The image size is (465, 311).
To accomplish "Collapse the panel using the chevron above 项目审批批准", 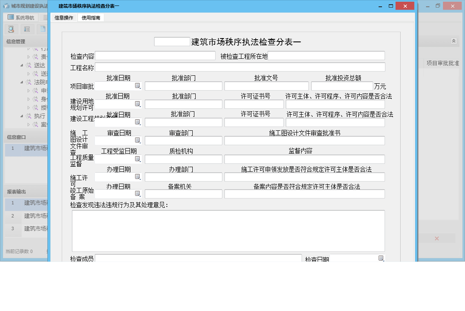I will (453, 41).
